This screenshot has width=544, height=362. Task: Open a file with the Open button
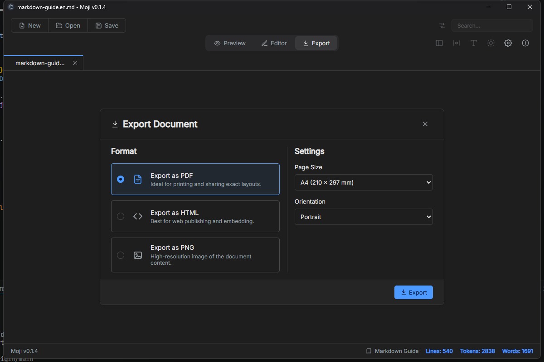68,25
